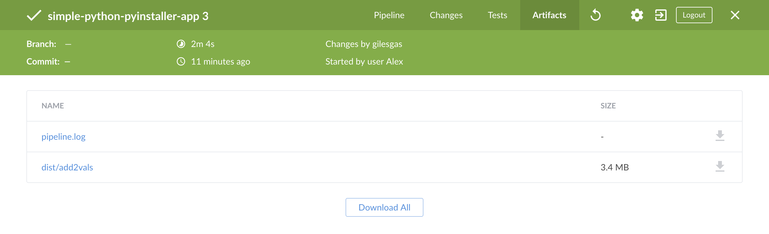Screen dimensions: 769x234
Task: Click the clock icon beside 11 minutes ago
Action: (181, 61)
